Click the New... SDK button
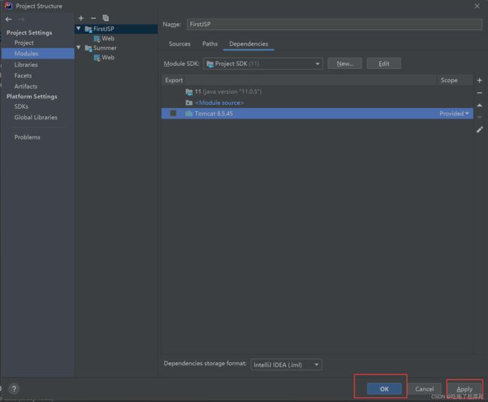This screenshot has width=488, height=402. pyautogui.click(x=345, y=64)
